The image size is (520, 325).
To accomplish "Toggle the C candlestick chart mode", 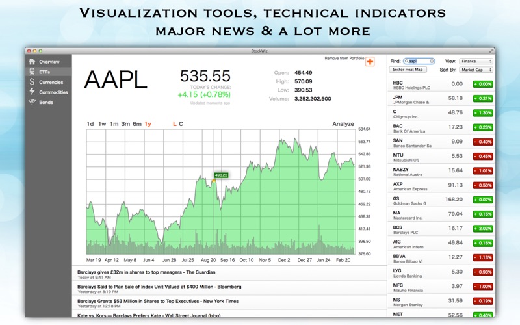I will (x=181, y=124).
